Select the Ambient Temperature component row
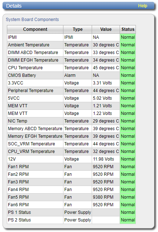This screenshot has height=232, width=158. click(x=71, y=45)
